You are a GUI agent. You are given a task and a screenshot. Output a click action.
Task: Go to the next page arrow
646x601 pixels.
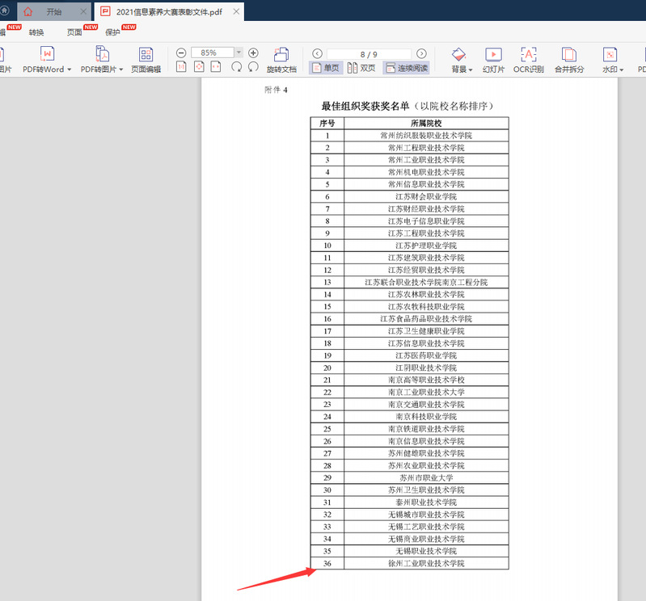[421, 53]
